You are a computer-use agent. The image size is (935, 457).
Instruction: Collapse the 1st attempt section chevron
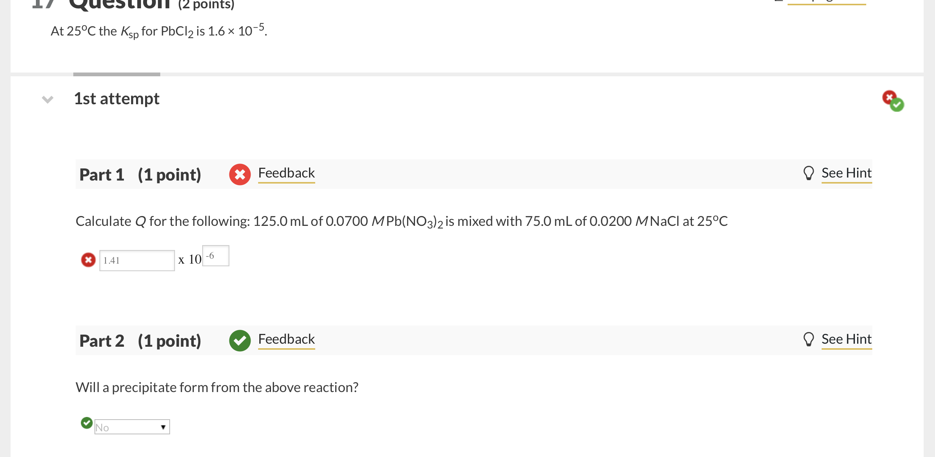pyautogui.click(x=48, y=99)
